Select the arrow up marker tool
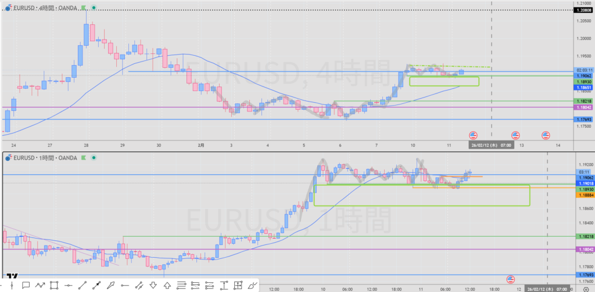This screenshot has width=595, height=292. coord(167,285)
